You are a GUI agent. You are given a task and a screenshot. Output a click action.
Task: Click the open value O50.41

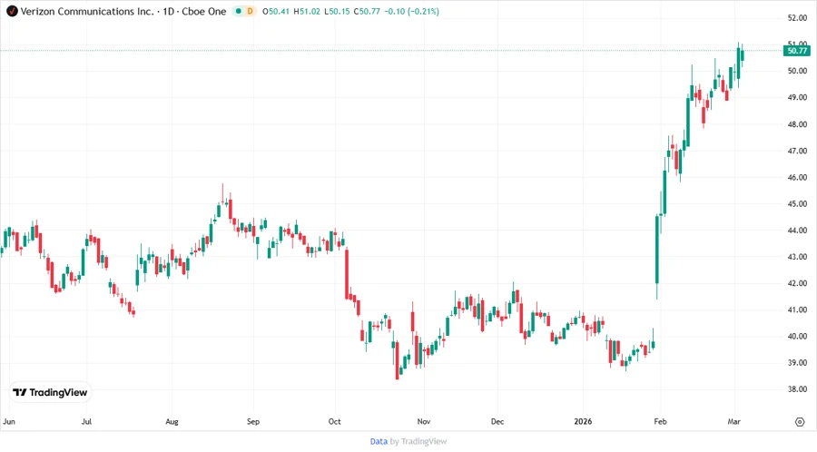tap(276, 12)
